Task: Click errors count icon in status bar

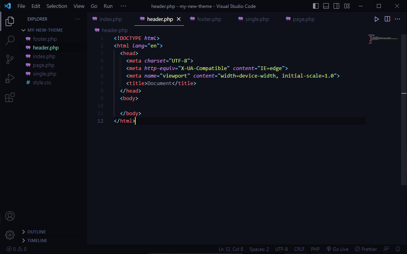Action: click(11, 249)
